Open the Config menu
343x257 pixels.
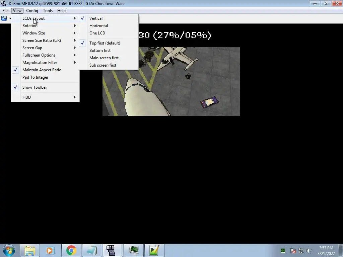coord(32,11)
